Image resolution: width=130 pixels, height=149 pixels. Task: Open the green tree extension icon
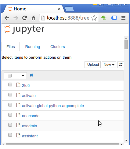[104, 18]
